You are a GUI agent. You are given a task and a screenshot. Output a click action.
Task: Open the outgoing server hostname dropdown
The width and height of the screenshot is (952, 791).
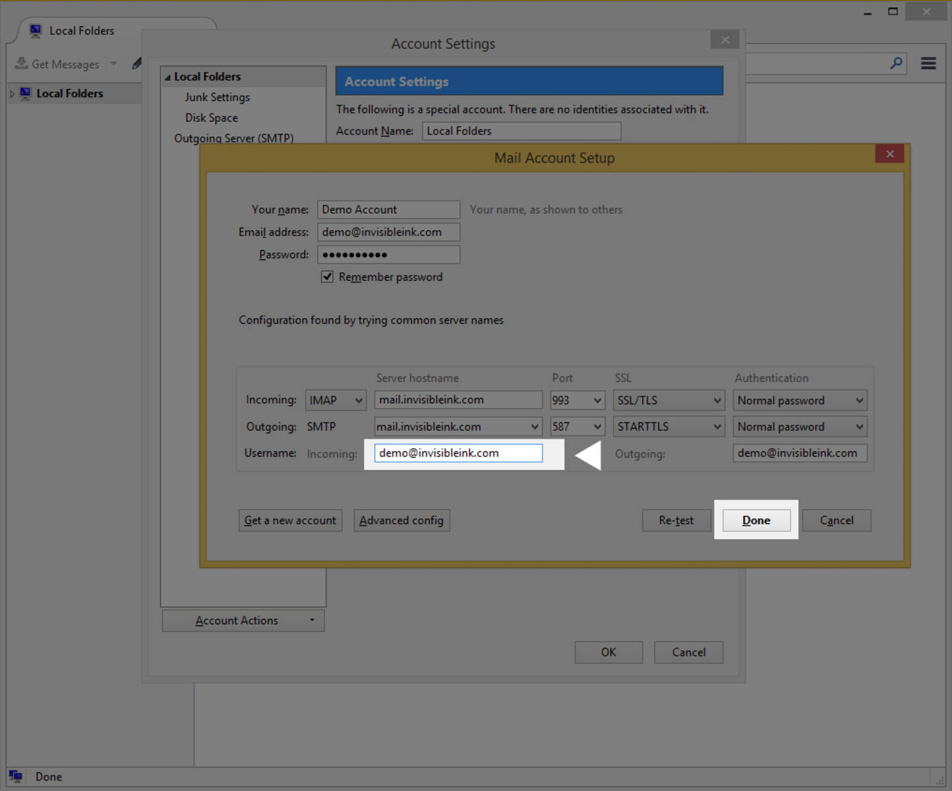(535, 426)
